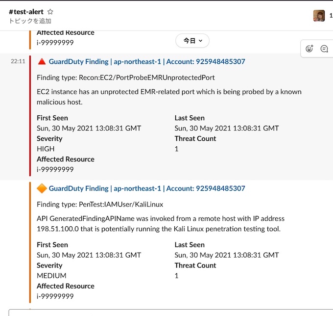Click the #test-alert channel name
Image resolution: width=333 pixels, height=316 pixels.
coord(26,12)
